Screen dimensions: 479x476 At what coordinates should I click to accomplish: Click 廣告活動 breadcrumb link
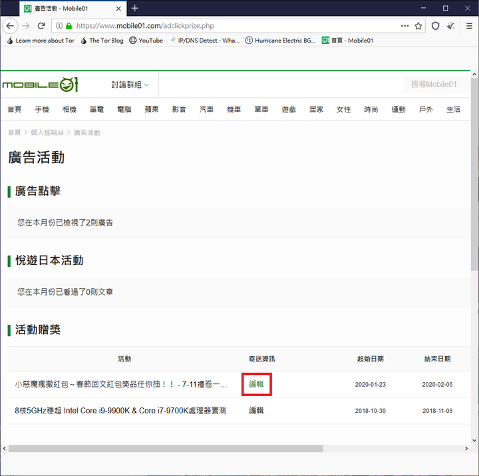(87, 132)
